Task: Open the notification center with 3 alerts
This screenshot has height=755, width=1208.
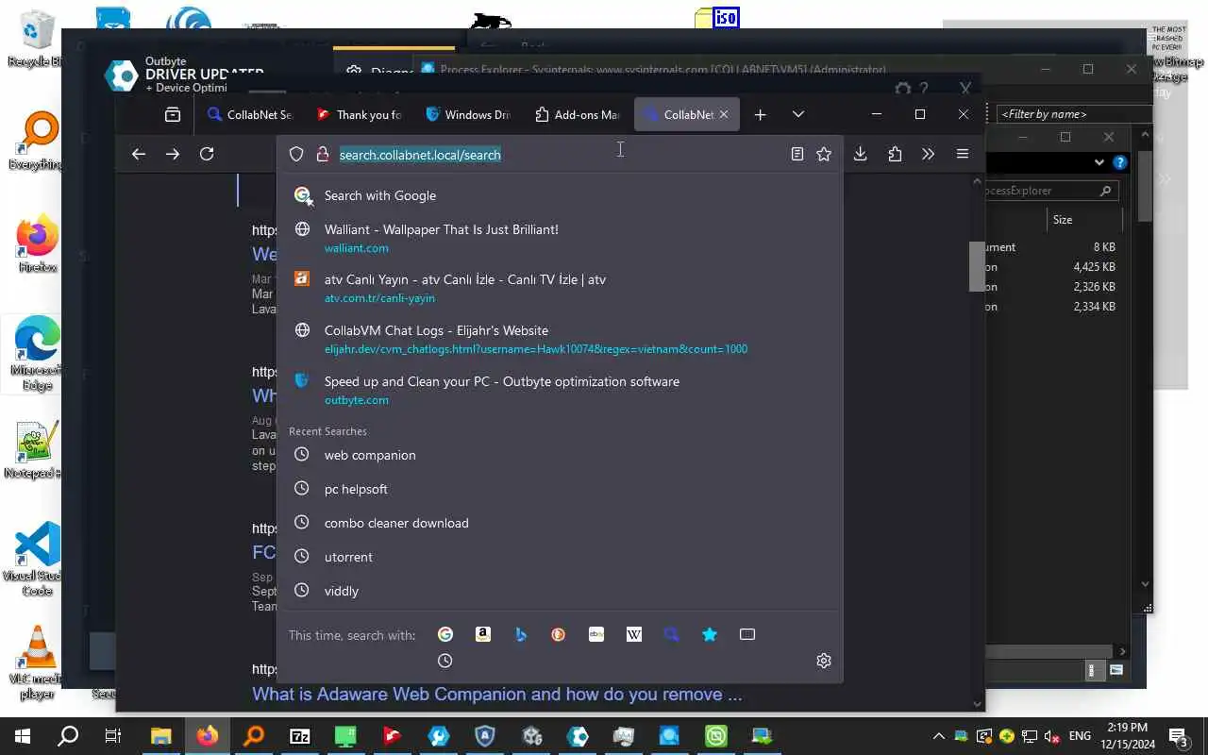Action: pyautogui.click(x=1178, y=736)
